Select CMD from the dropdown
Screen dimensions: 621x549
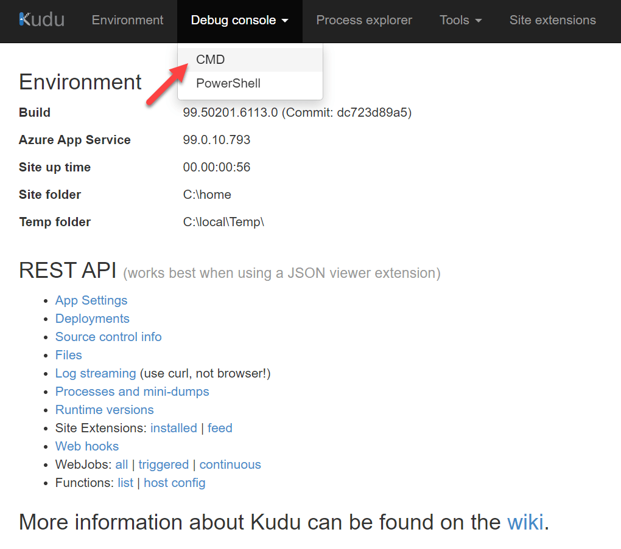tap(211, 60)
